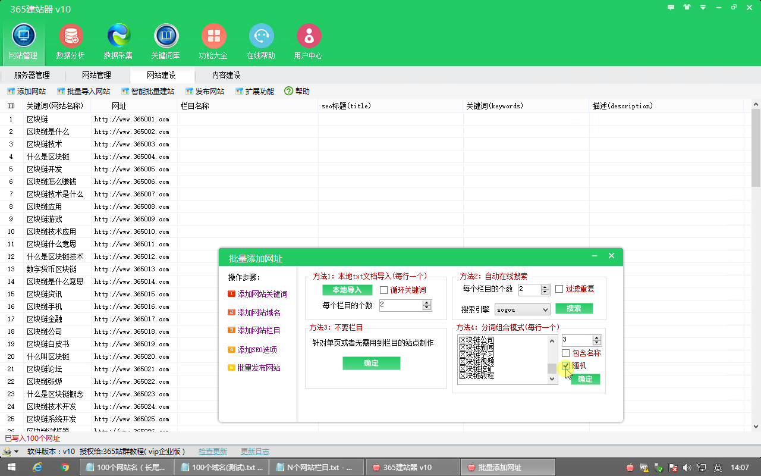Open the 用户中心 module

pyautogui.click(x=309, y=42)
